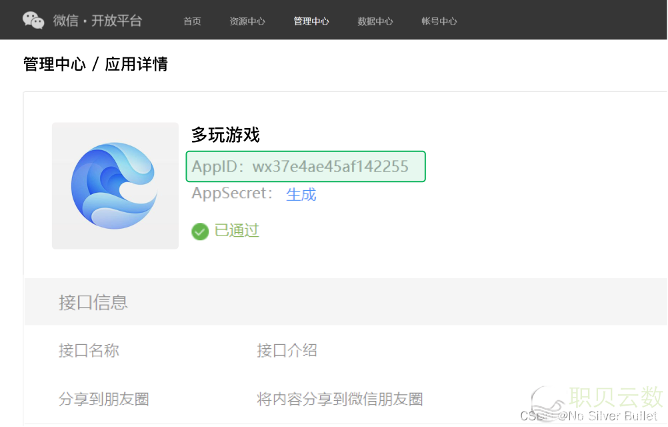Select 管理中心 in the top navigation
The width and height of the screenshot is (668, 427).
[x=311, y=21]
